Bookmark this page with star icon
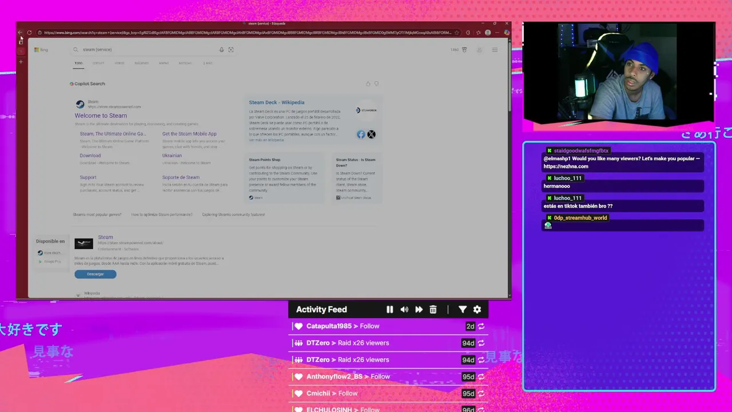The height and width of the screenshot is (412, 732). [x=456, y=33]
